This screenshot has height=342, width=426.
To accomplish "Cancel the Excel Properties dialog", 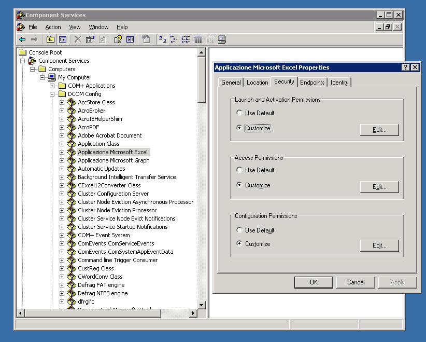I will (x=356, y=282).
